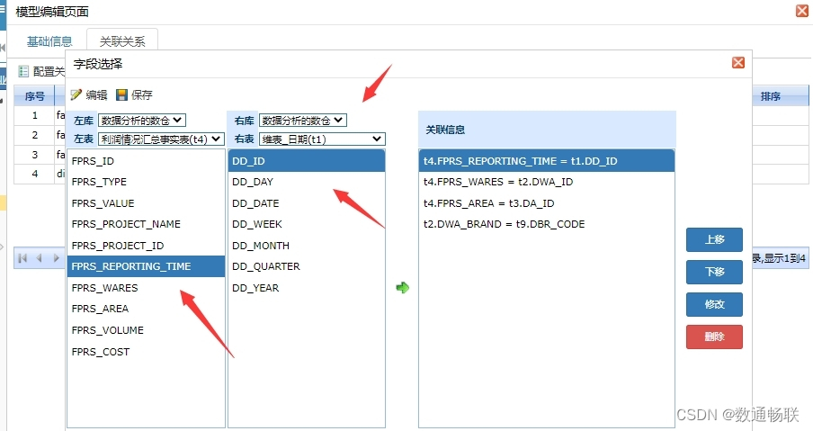Image resolution: width=813 pixels, height=431 pixels.
Task: Close the 模型编辑页面 window
Action: point(802,11)
